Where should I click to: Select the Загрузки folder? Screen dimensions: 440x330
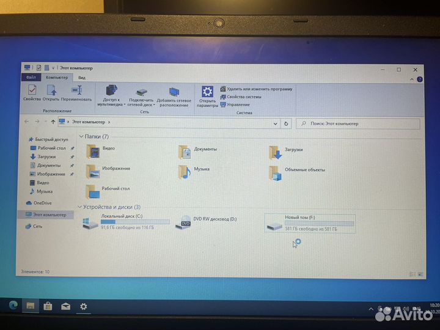tap(285, 153)
